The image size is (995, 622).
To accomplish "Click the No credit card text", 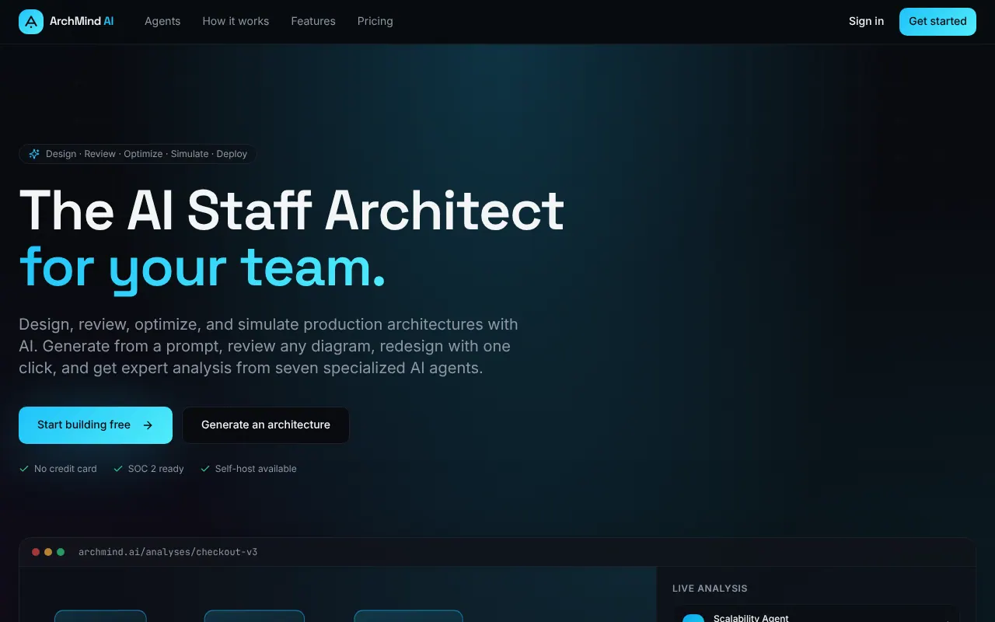I will pos(65,469).
